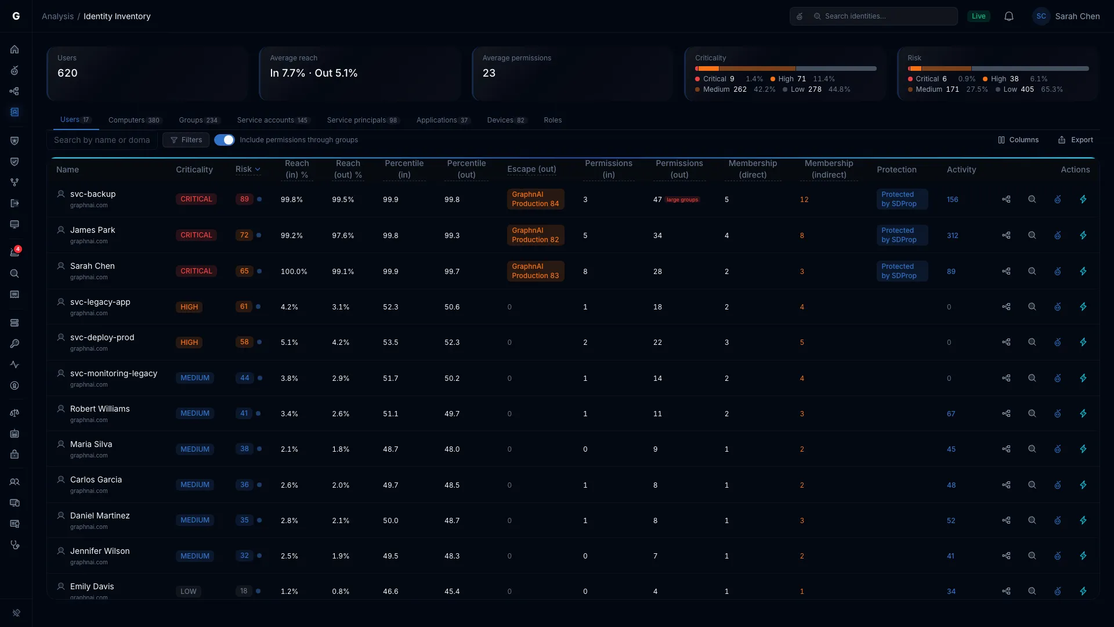Image resolution: width=1114 pixels, height=627 pixels.
Task: Click Analysis breadcrumb link
Action: coord(57,16)
